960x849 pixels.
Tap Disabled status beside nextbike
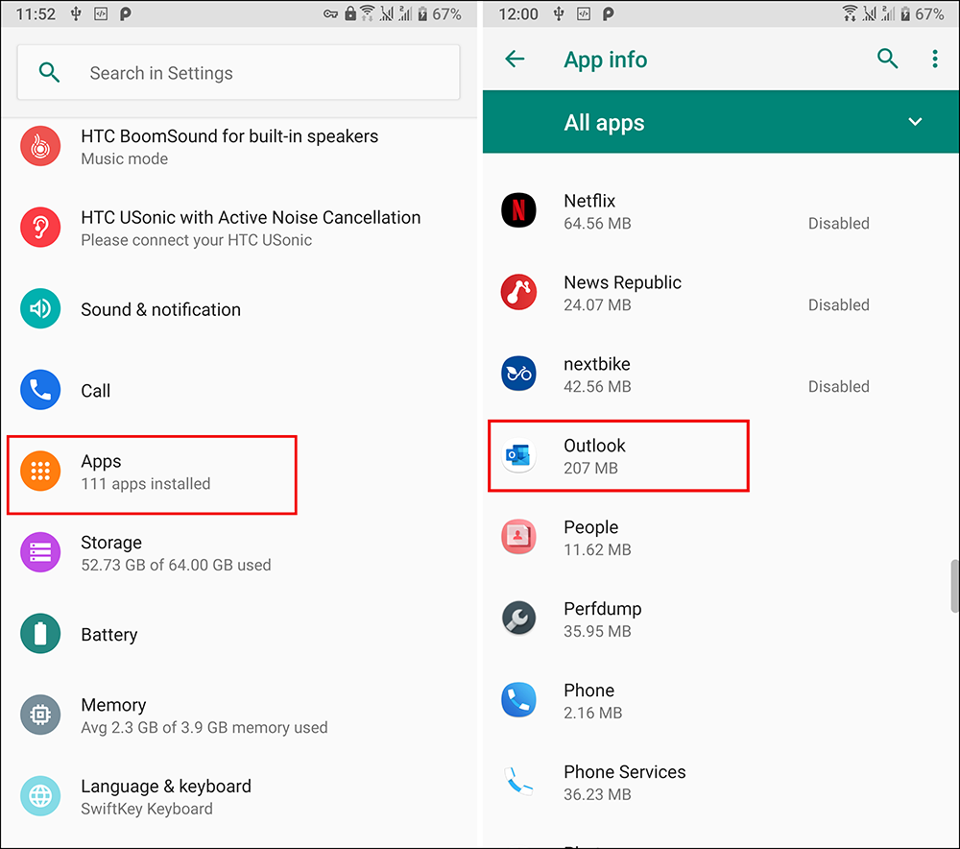838,386
